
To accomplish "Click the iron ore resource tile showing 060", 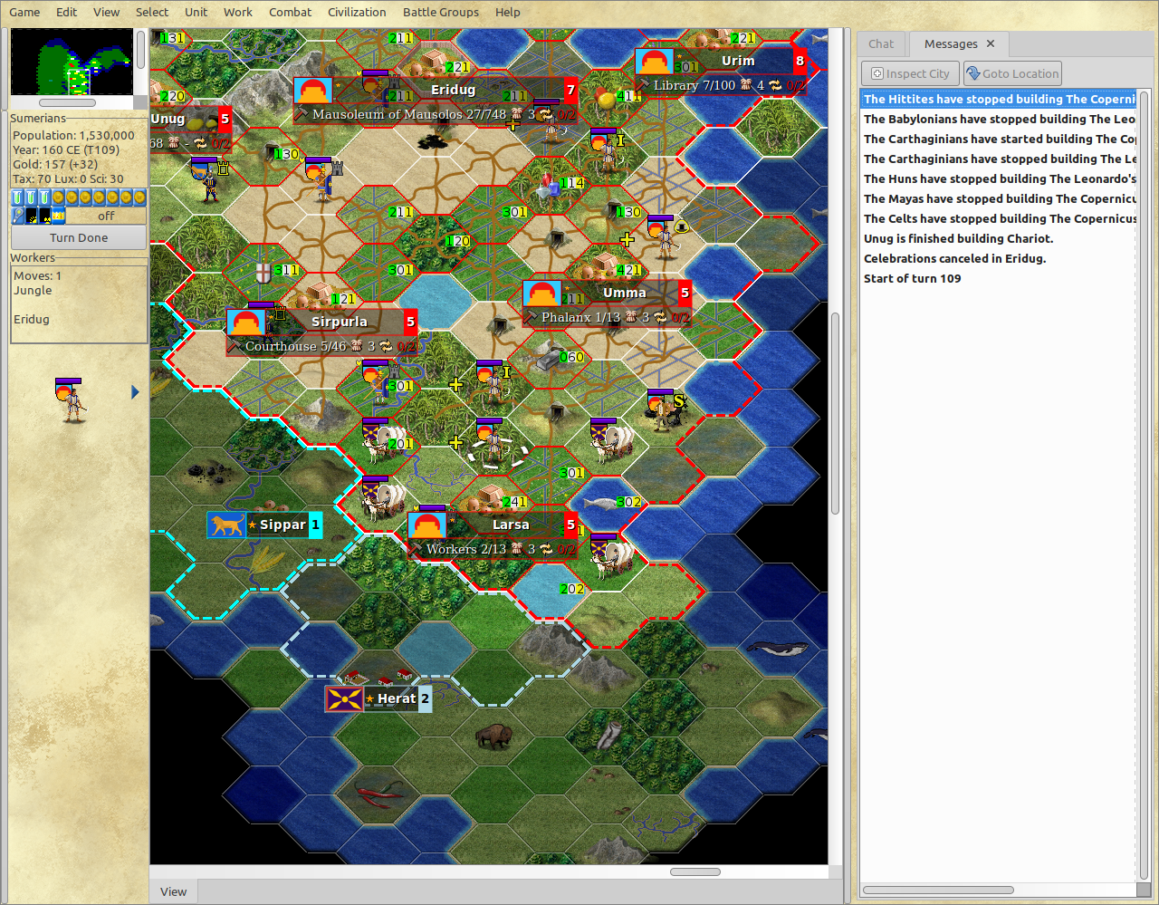I will point(549,359).
